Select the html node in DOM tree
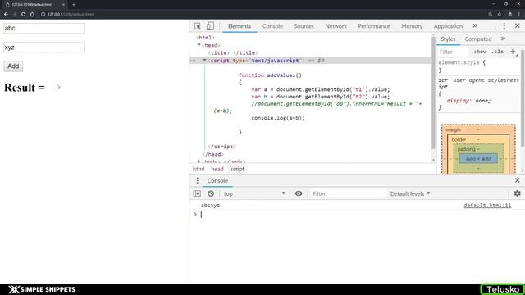 (205, 38)
